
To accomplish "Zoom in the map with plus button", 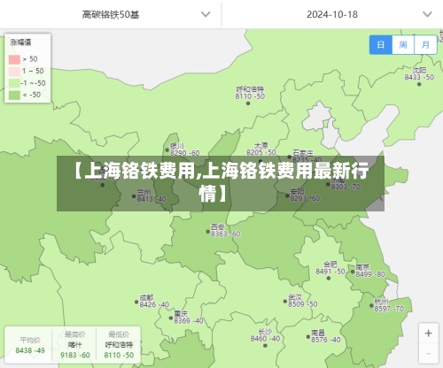I will 428,333.
